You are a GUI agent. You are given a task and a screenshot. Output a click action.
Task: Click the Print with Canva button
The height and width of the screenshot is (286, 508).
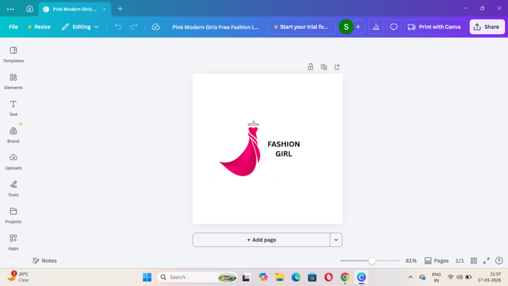point(434,27)
